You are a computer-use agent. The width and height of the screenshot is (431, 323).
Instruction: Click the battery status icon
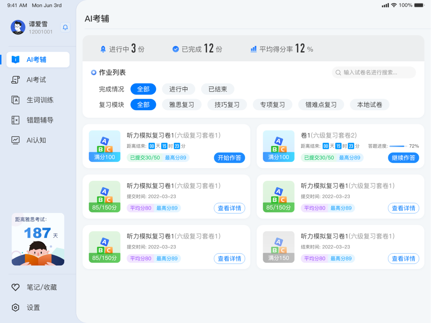tap(420, 5)
